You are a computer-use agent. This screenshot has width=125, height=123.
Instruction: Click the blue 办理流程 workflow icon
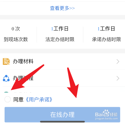(x=6, y=78)
